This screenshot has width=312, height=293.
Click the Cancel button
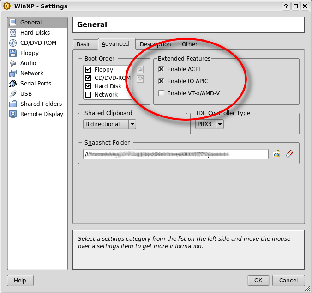pyautogui.click(x=288, y=281)
